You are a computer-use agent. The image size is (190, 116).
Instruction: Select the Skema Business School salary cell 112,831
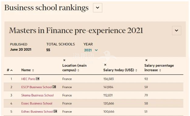point(108,95)
